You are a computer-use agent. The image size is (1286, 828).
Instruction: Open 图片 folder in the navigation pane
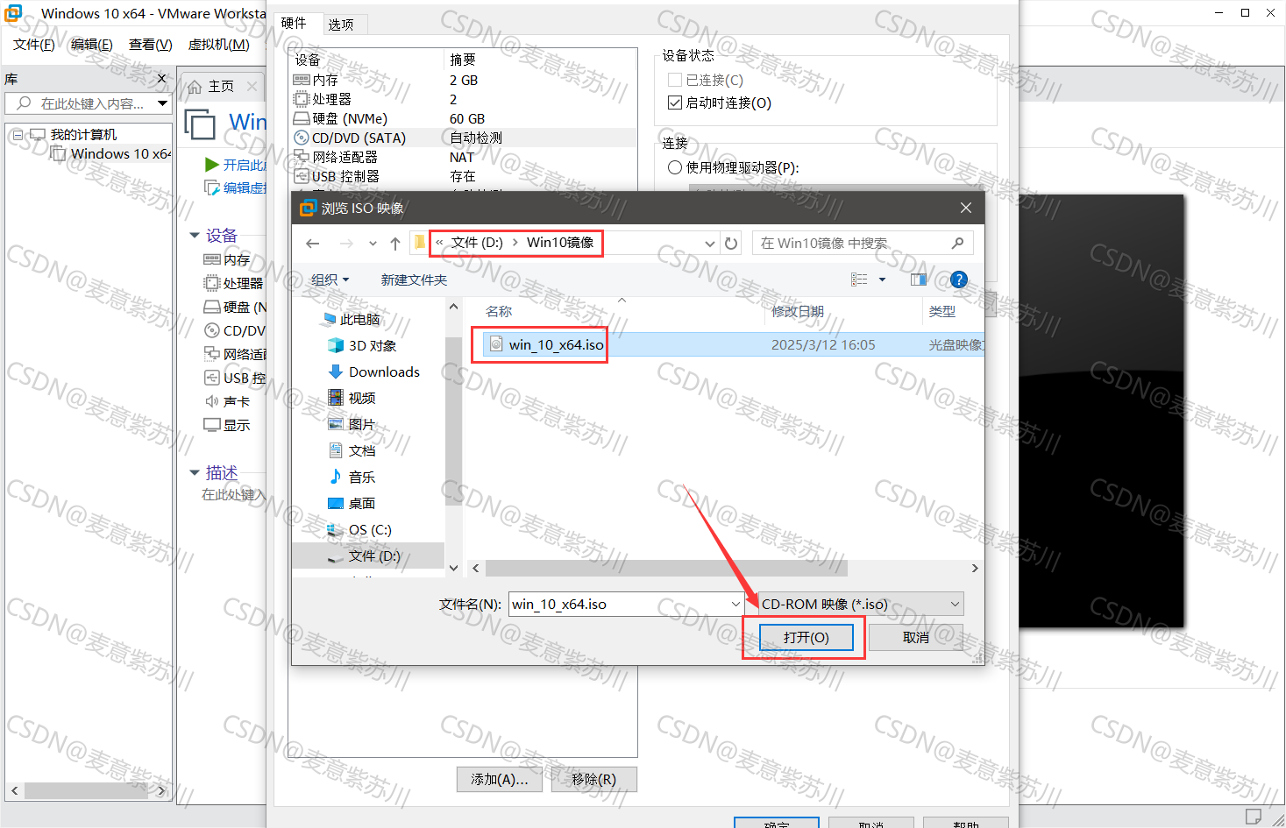click(x=352, y=424)
